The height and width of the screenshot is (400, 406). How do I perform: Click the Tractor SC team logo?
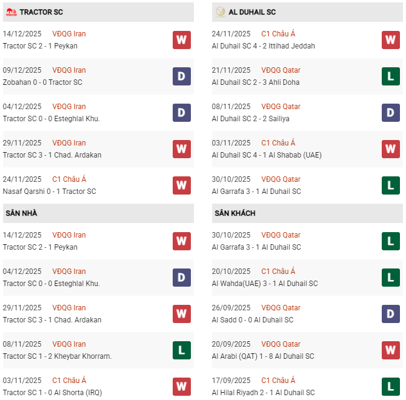pos(10,12)
